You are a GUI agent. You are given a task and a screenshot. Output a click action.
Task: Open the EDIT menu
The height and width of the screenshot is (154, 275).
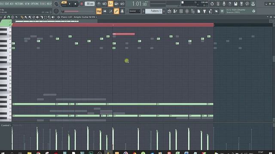[7, 4]
